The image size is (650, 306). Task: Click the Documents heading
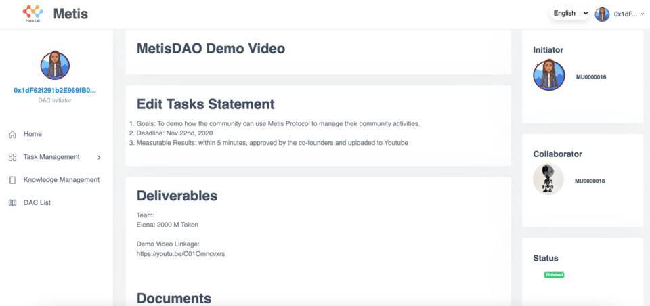click(174, 298)
